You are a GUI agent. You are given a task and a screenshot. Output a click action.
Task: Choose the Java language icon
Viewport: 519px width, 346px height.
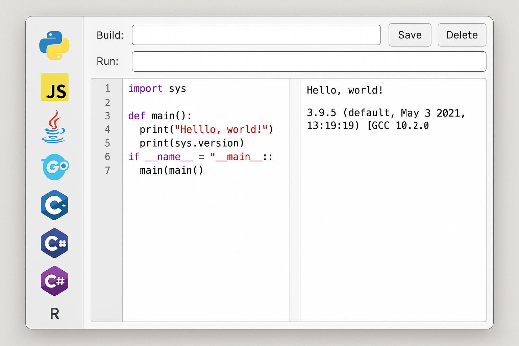coord(54,128)
